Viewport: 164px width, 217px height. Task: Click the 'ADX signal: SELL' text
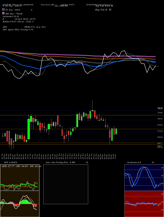[x=18, y=30]
